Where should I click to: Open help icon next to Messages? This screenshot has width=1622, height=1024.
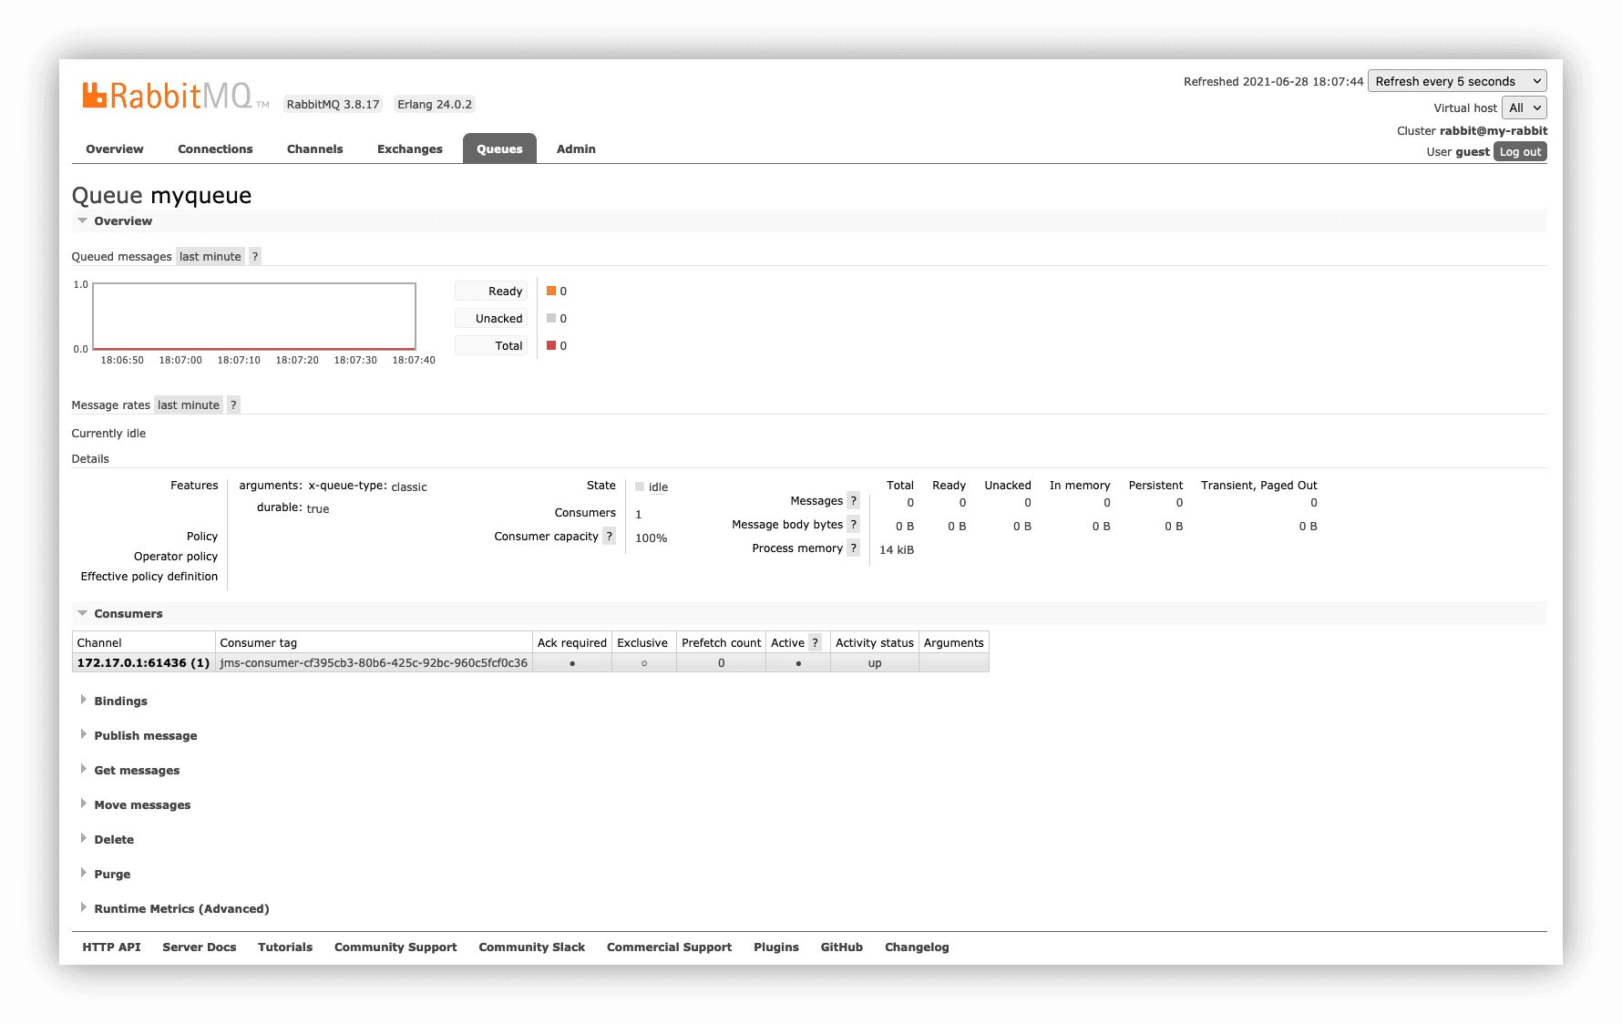click(x=853, y=501)
